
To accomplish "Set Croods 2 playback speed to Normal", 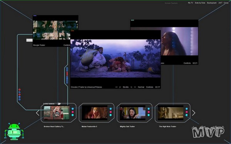I will [x=141, y=87].
